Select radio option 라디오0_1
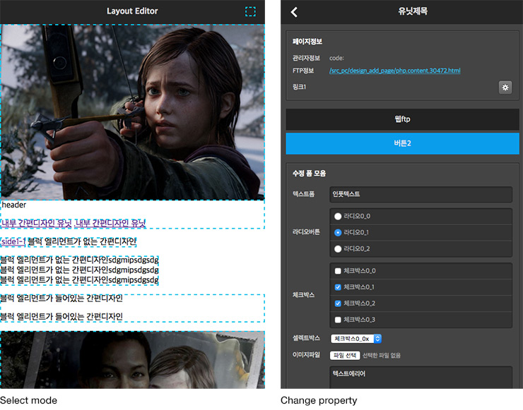This screenshot has width=523, height=410. (x=338, y=232)
